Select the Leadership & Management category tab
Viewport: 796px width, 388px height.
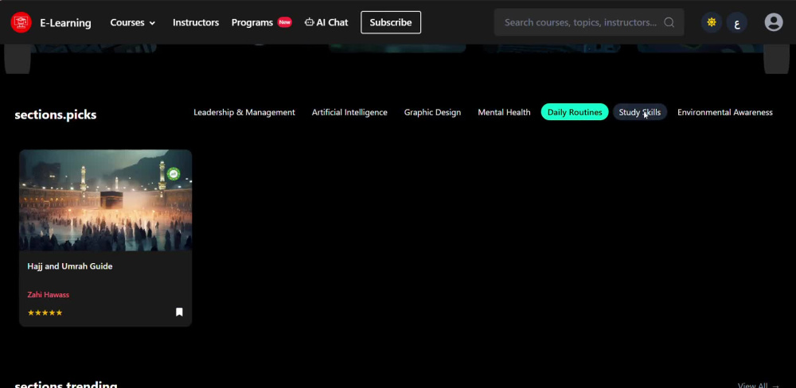(244, 112)
